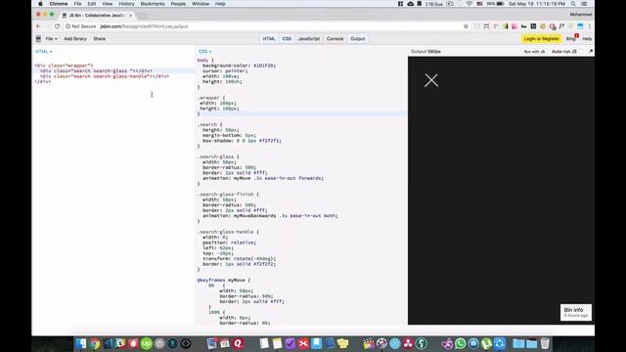
Task: Open the Chrome three-dot menu
Action: [x=589, y=26]
